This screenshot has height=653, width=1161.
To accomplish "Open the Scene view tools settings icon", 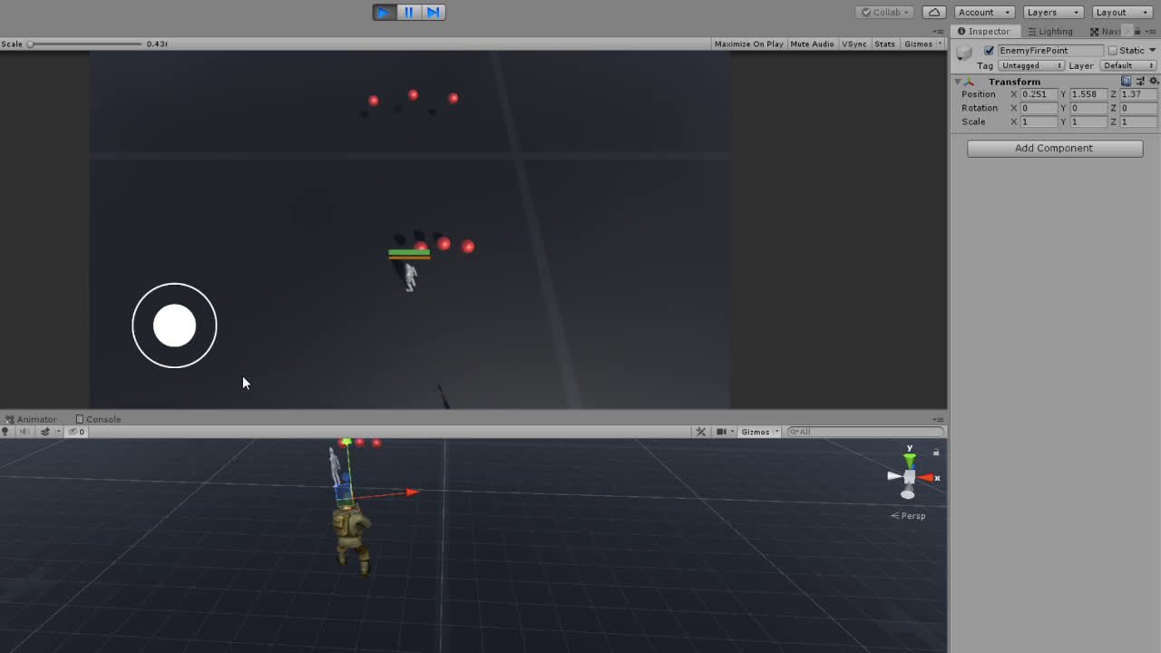I will point(700,432).
